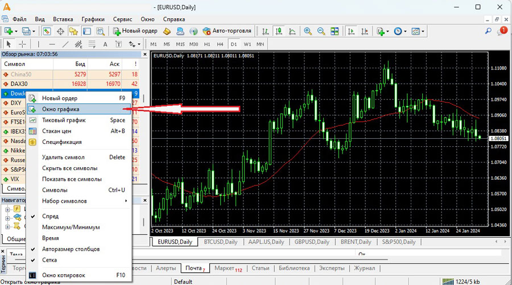
Task: Open the search magnifier icon at top right
Action: coord(489,32)
